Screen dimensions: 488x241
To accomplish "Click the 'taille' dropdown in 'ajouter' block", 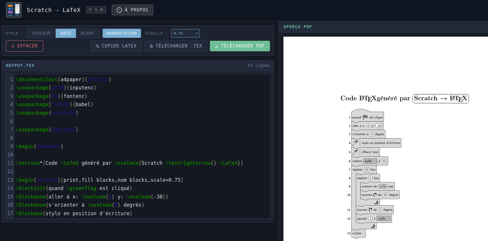I will point(384,218).
